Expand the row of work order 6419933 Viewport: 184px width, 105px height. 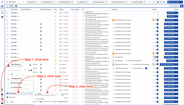click(181, 20)
